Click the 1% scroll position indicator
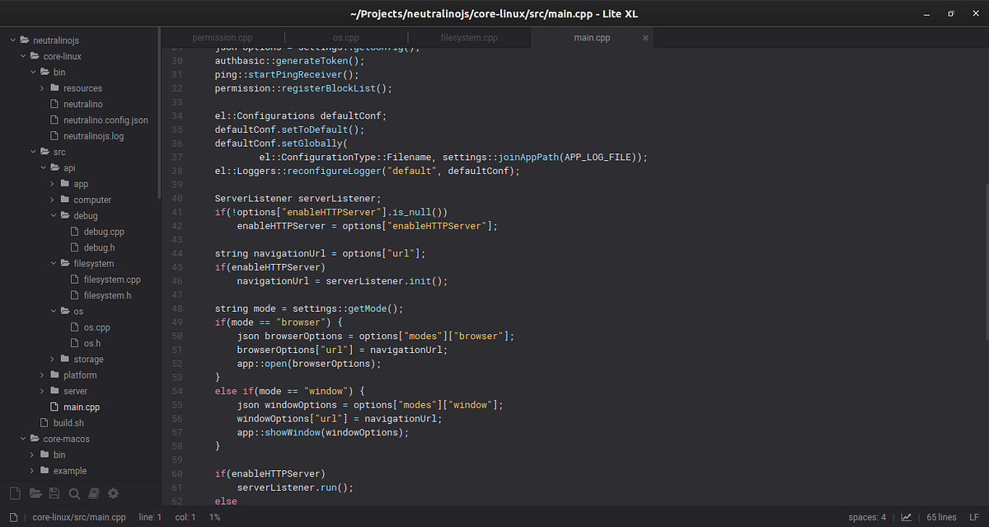Viewport: 989px width, 527px height. coord(213,517)
